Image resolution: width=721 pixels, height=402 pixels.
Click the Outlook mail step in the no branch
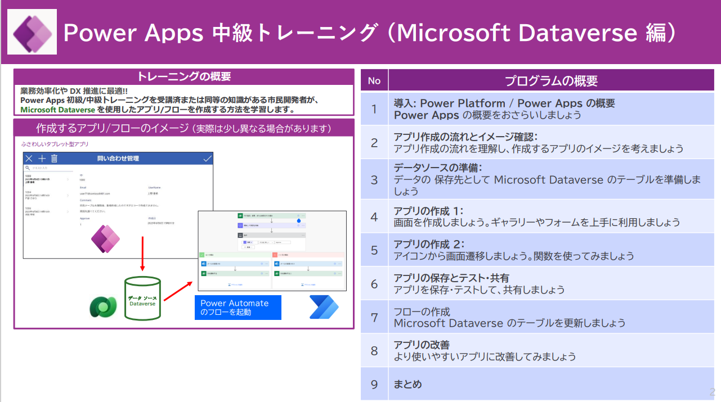(x=308, y=263)
